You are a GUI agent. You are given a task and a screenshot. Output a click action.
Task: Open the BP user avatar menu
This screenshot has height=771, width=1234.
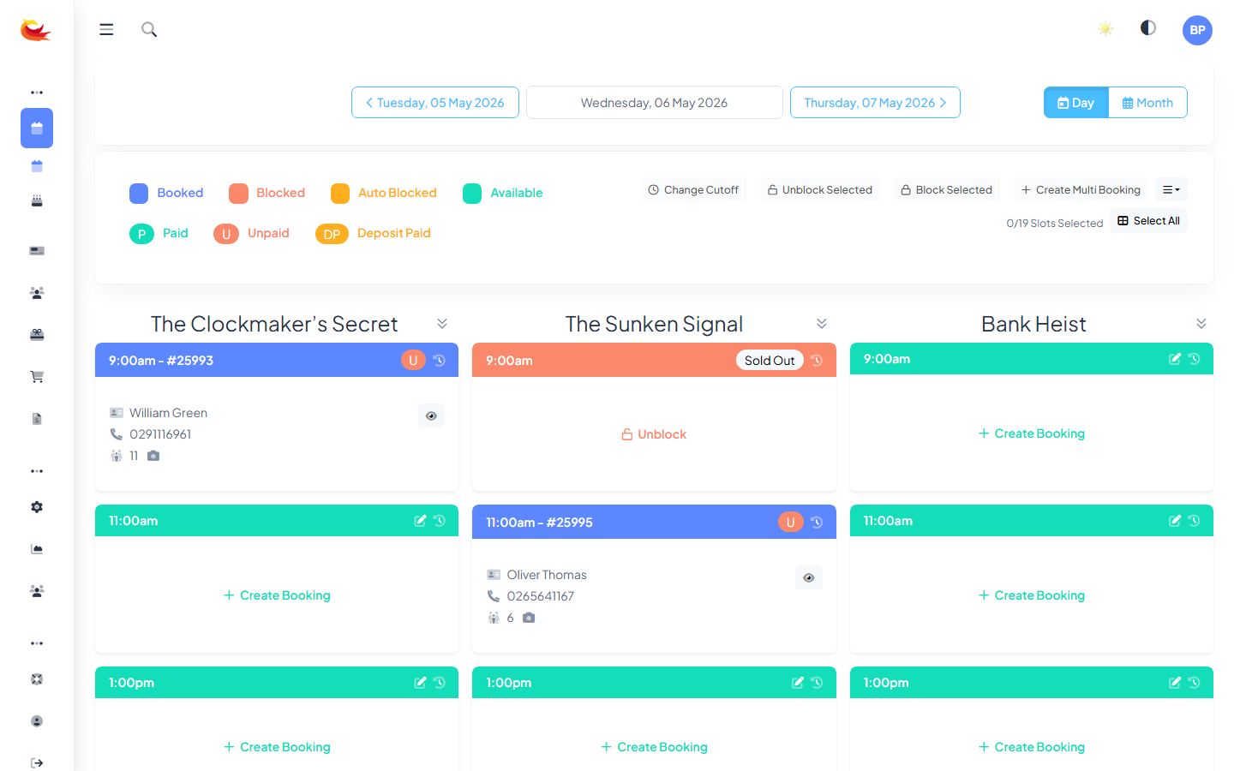1197,30
